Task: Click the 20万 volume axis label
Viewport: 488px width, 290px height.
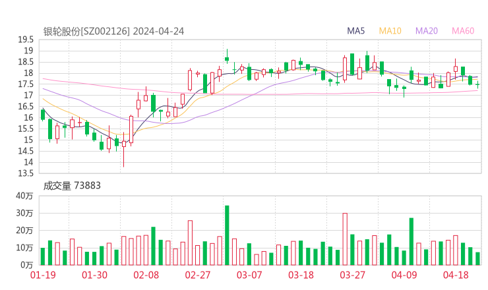Action: pyautogui.click(x=24, y=231)
